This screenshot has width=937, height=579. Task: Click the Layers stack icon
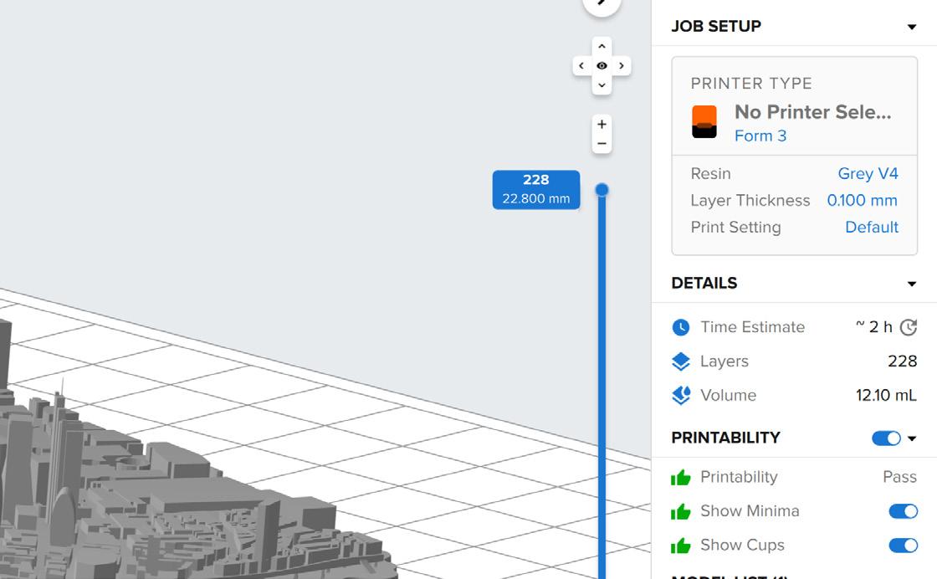pyautogui.click(x=681, y=361)
